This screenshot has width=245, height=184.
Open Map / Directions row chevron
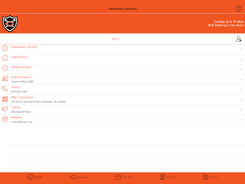click(x=241, y=100)
